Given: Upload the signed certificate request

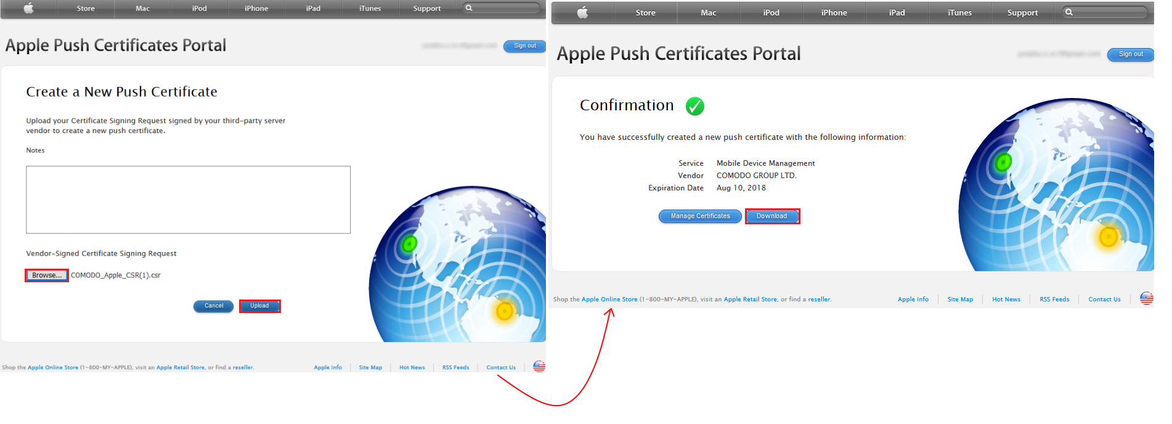Looking at the screenshot, I should point(259,306).
